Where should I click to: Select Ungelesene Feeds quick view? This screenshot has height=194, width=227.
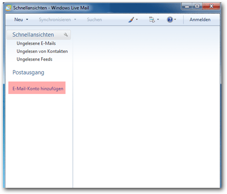pos(34,59)
